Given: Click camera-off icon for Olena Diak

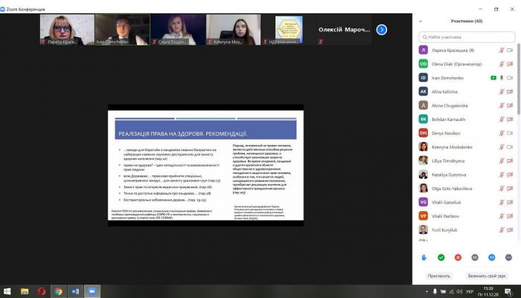Looking at the screenshot, I should [510, 64].
